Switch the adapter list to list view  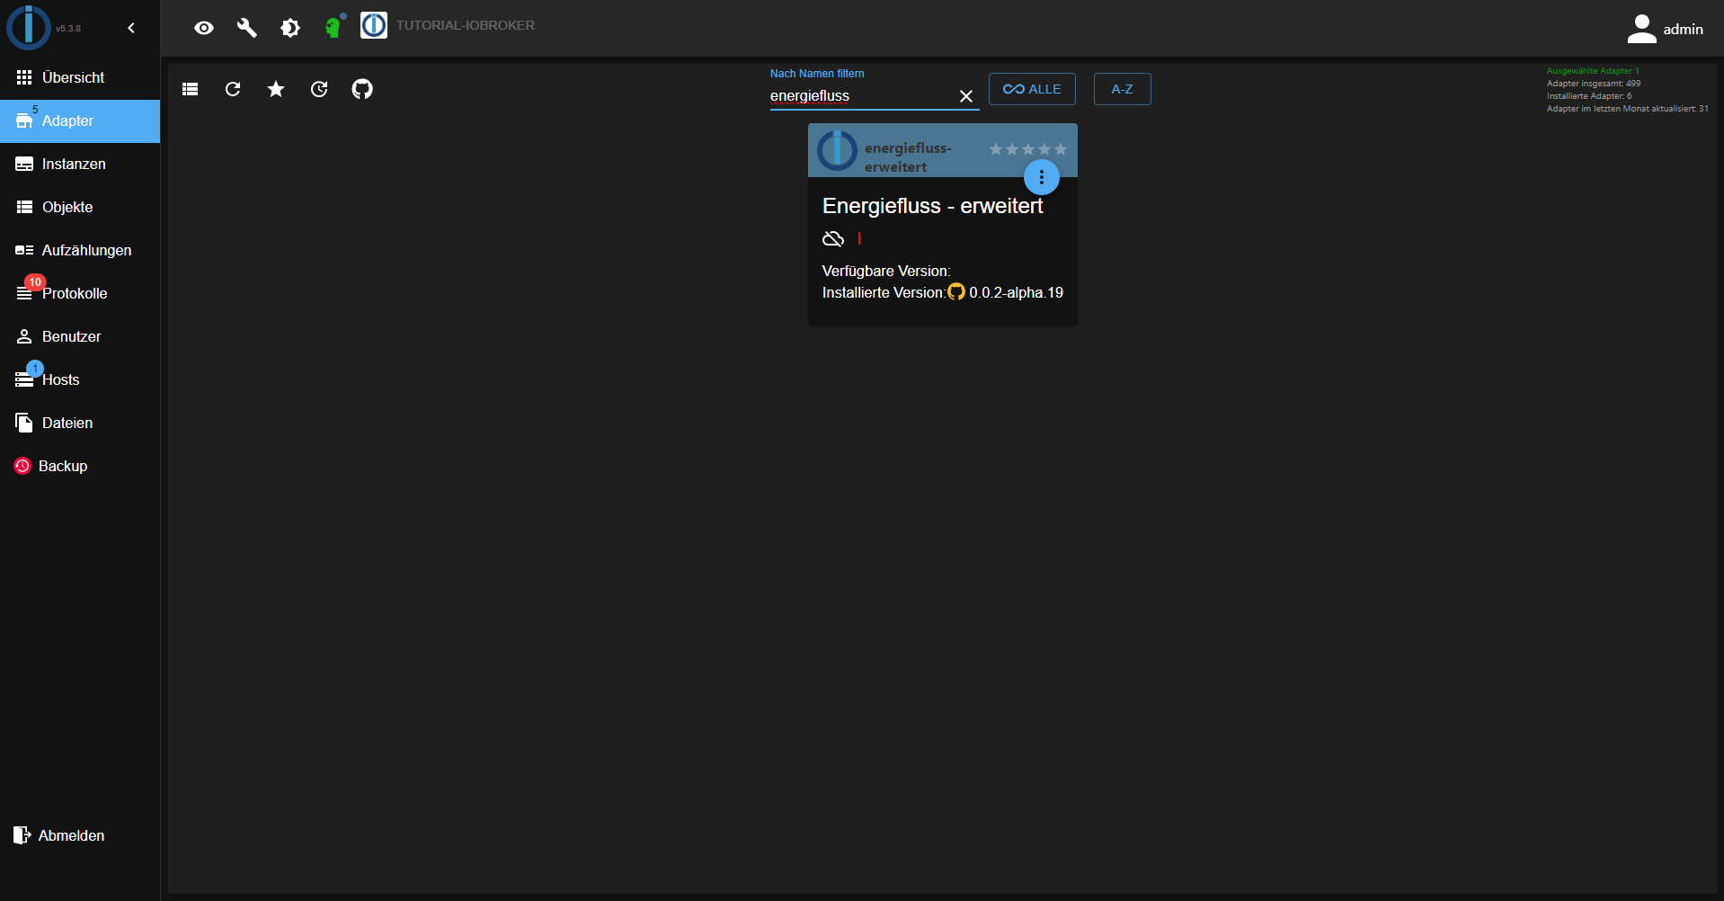coord(190,89)
